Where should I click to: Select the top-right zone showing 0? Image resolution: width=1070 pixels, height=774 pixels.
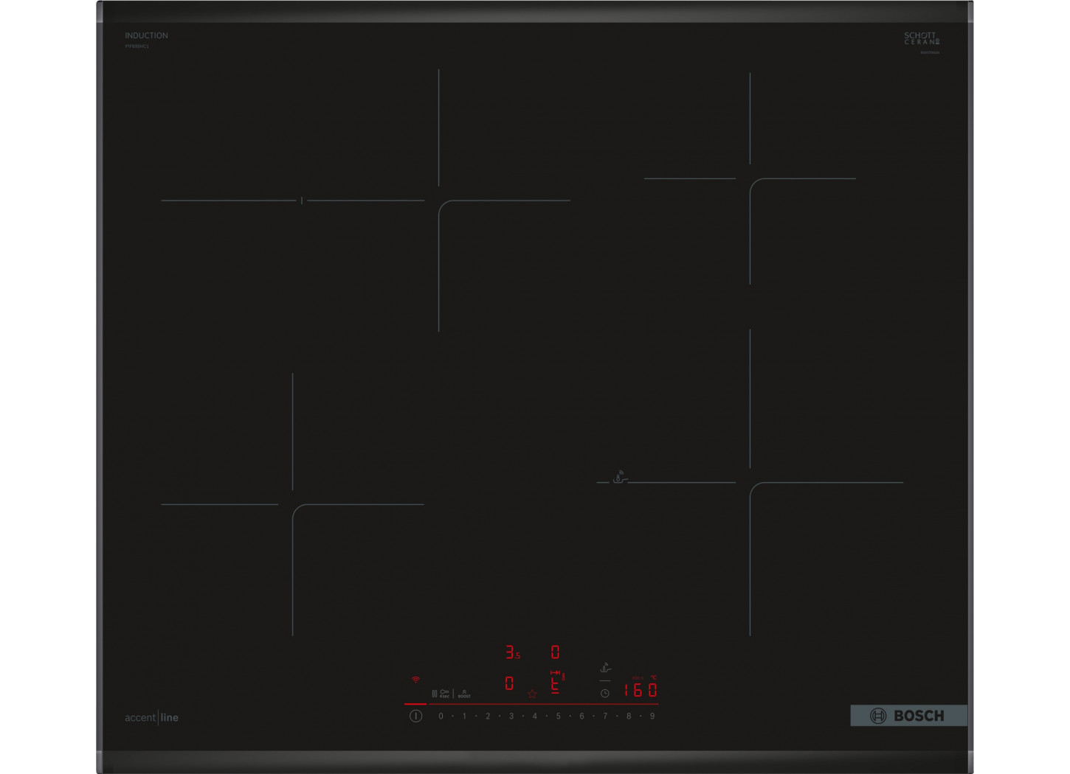[x=555, y=652]
